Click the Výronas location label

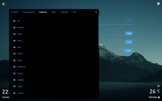153,97
